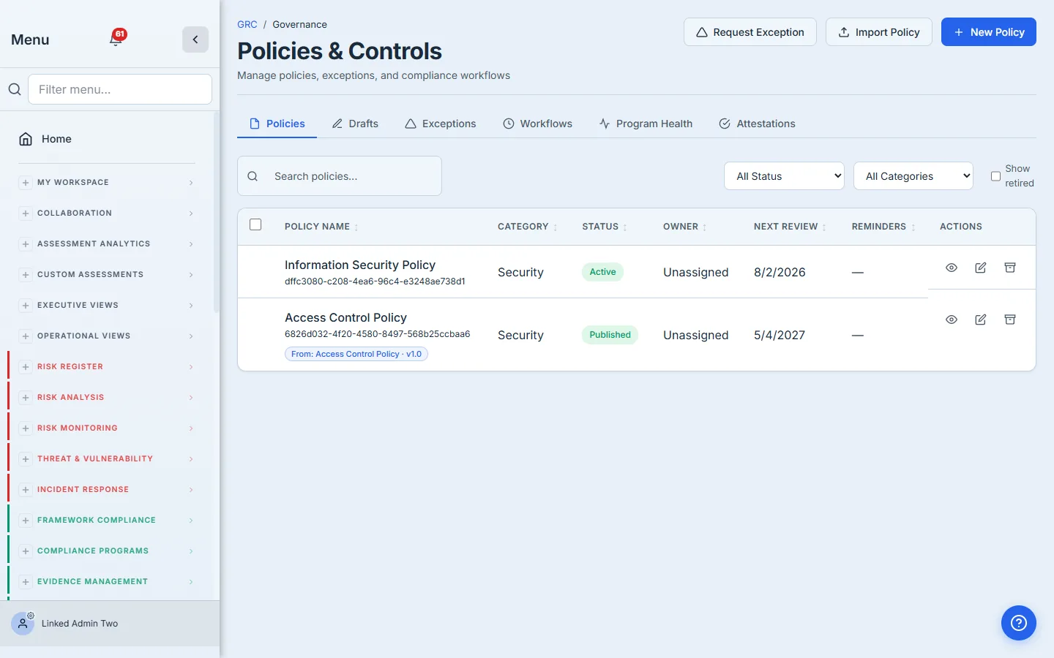The width and height of the screenshot is (1054, 658).
Task: Open the notifications bell with 61 badge
Action: point(116,38)
